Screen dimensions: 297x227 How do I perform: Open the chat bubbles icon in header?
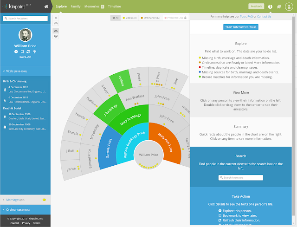pyautogui.click(x=279, y=6)
